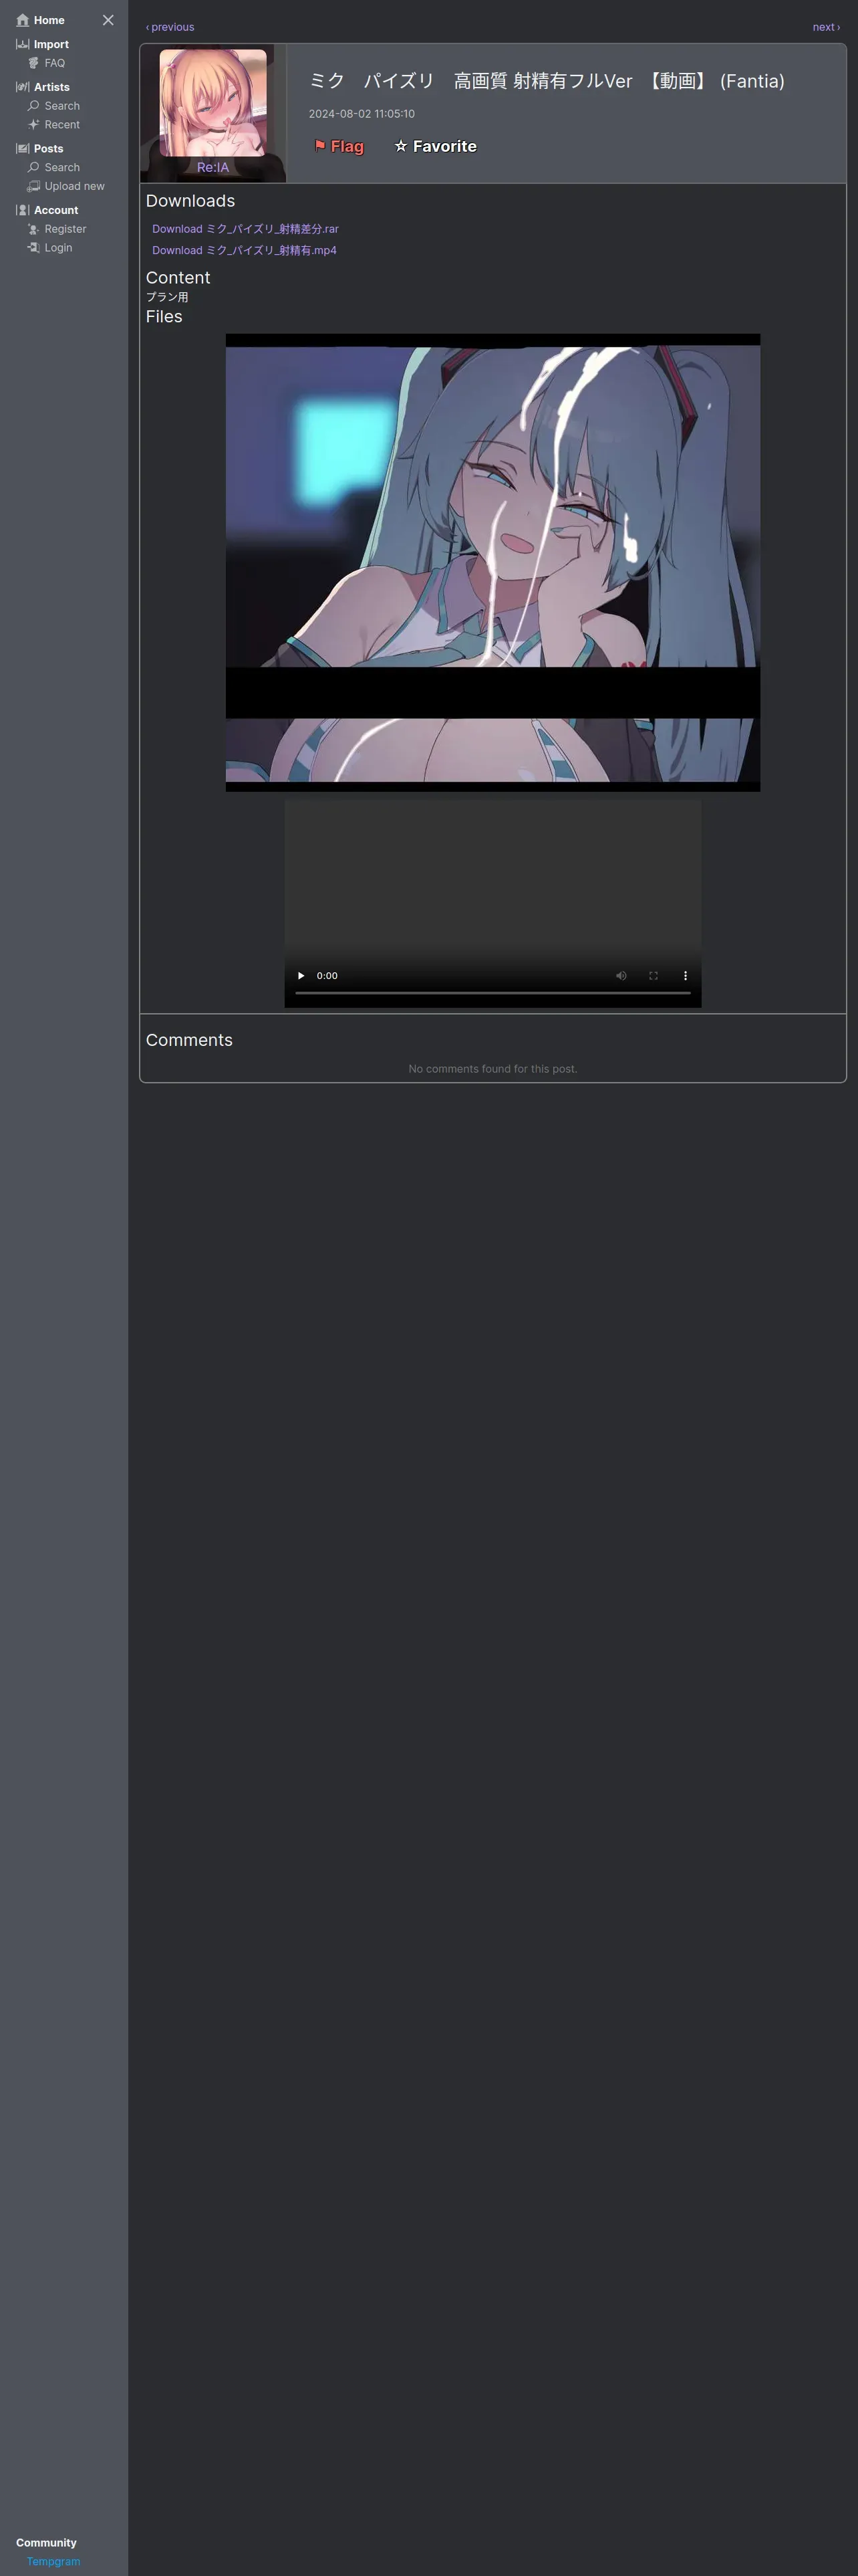Click the Comments heading

point(189,1040)
